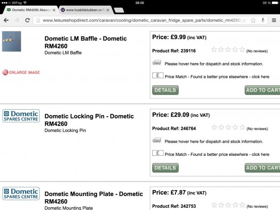Add Dometic Locking Pin to cart
The height and width of the screenshot is (210, 280).
(262, 168)
